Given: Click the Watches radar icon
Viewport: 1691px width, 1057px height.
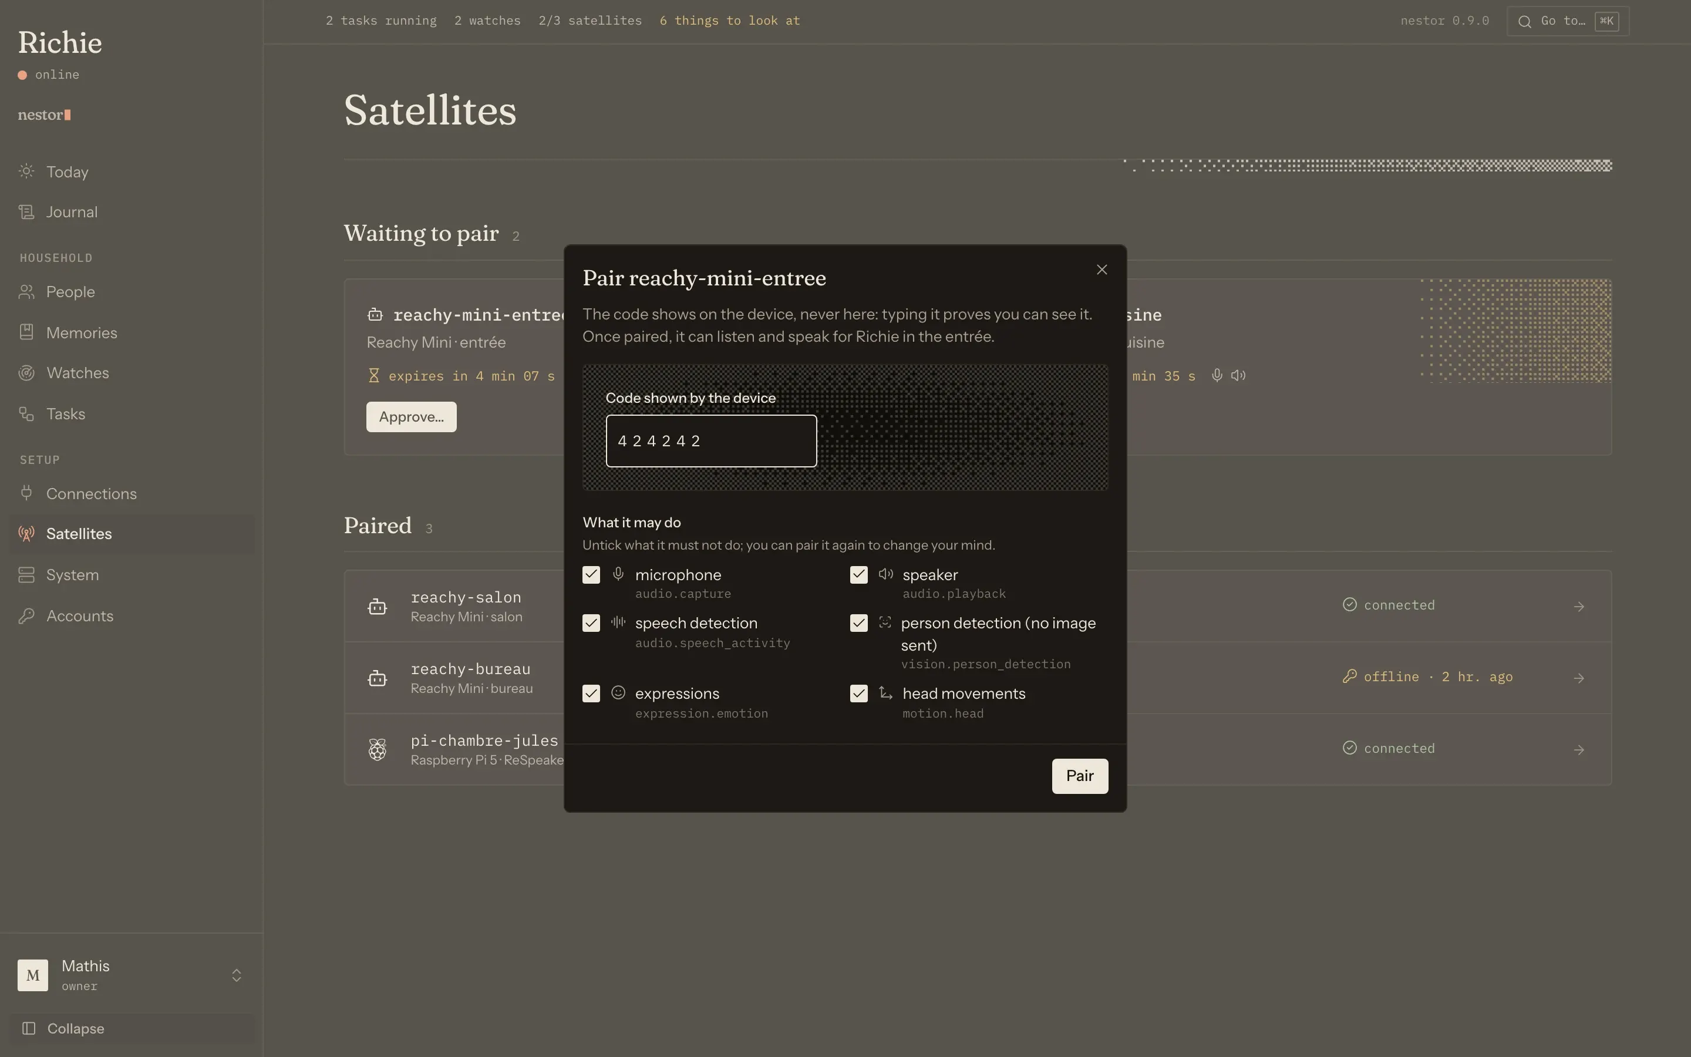Looking at the screenshot, I should pos(26,373).
